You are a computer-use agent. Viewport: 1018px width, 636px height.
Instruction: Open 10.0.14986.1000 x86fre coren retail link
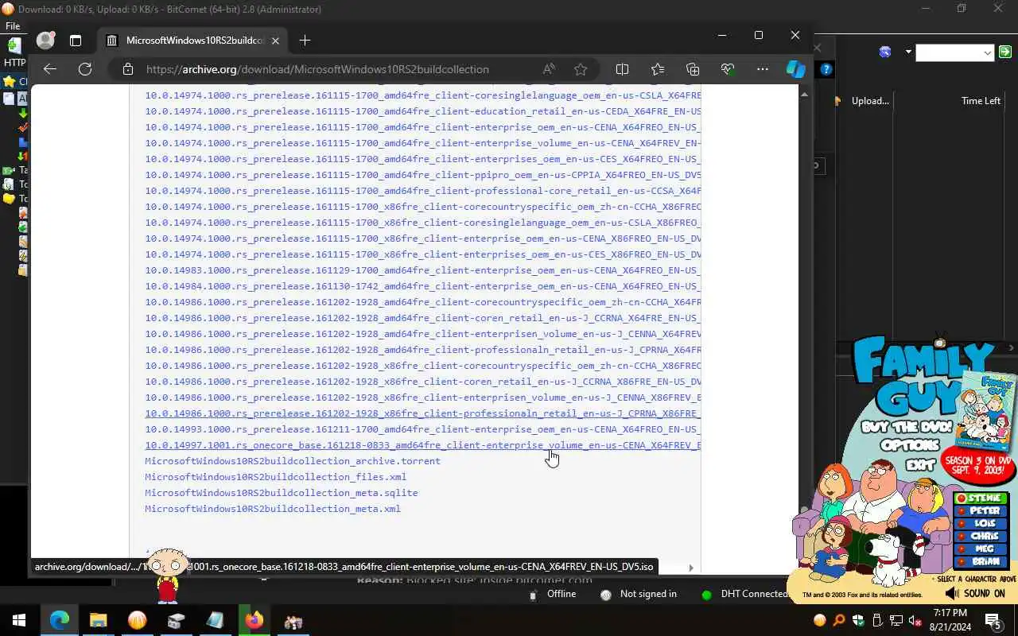point(422,382)
